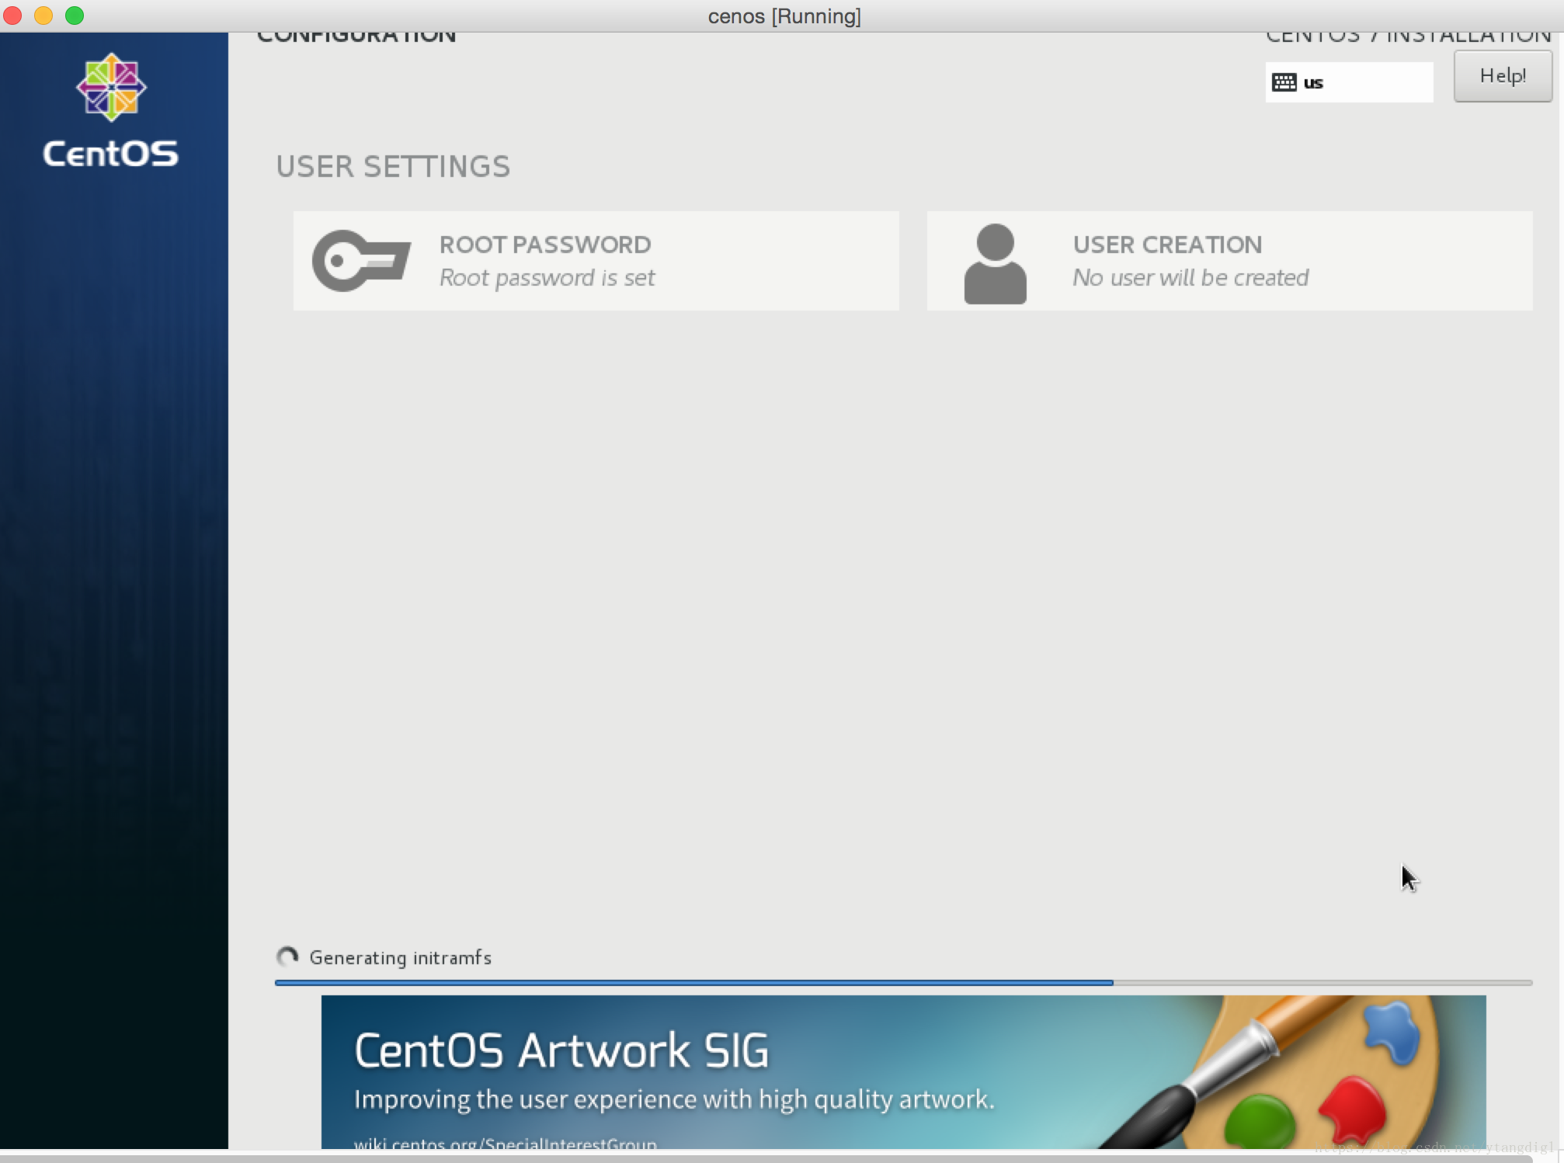Click the CentOS Artwork SIG banner
The height and width of the screenshot is (1163, 1564).
point(903,1071)
